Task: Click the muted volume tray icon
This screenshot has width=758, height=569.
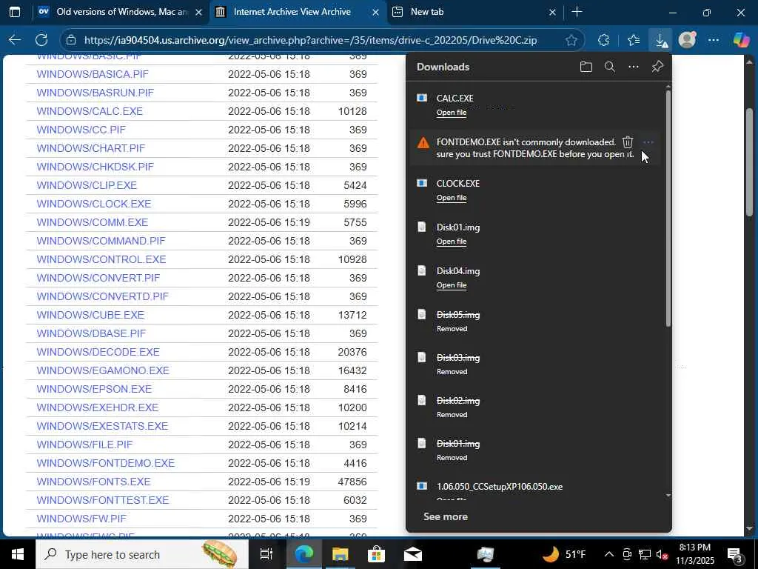Action: 663,554
